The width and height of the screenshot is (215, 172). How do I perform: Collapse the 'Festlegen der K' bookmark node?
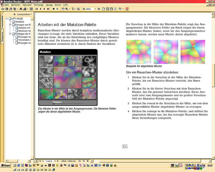[x=10, y=34]
